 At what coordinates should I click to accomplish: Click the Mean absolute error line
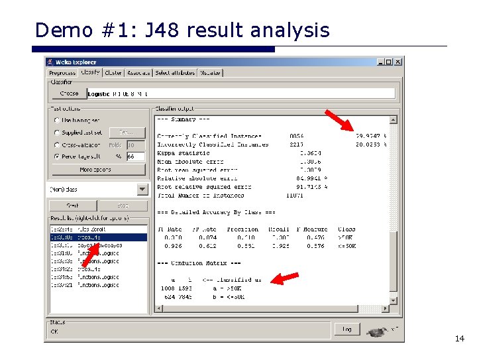tap(239, 161)
